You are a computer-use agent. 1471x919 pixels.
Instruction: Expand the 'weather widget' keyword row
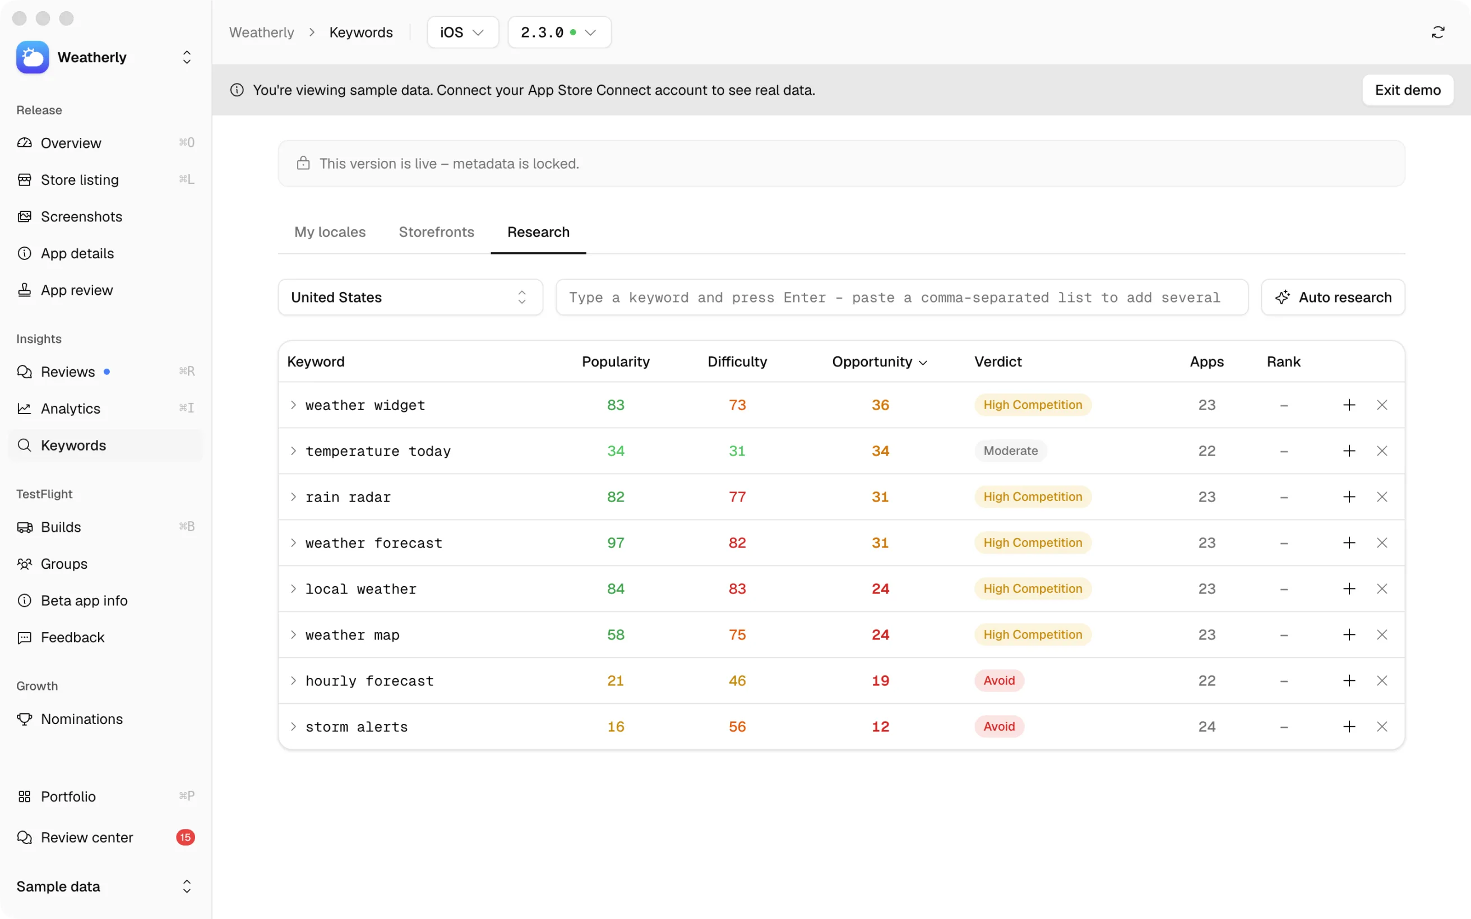tap(294, 405)
